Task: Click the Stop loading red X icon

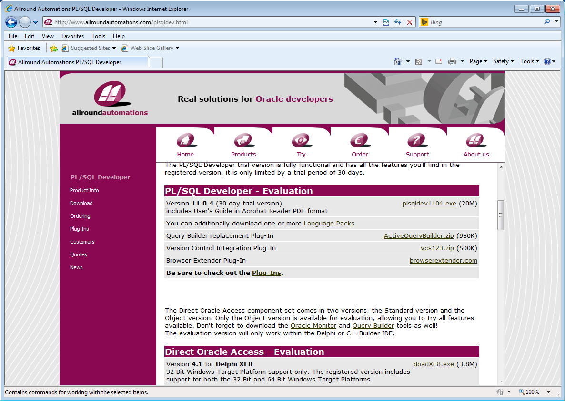Action: [410, 22]
